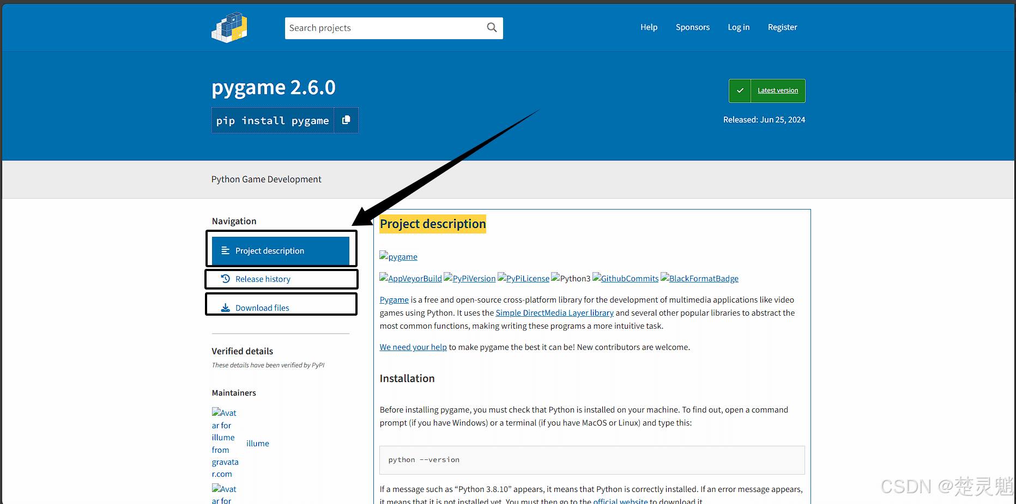This screenshot has height=504, width=1016.
Task: Click the Verified details heading
Action: click(243, 352)
